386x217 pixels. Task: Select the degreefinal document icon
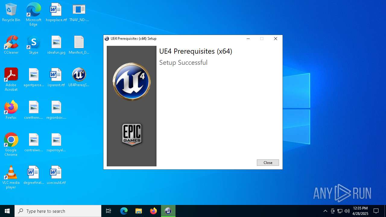click(33, 175)
